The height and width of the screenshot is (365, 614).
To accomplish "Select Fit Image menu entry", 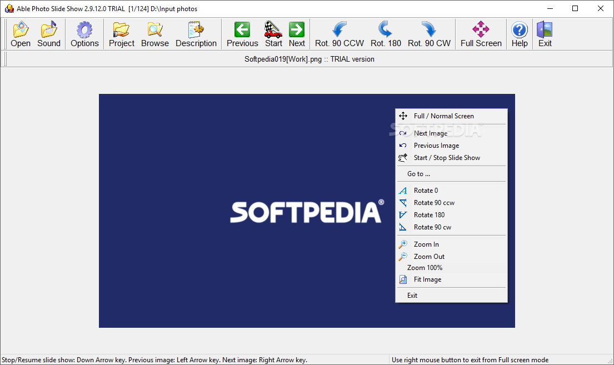I will pos(452,279).
